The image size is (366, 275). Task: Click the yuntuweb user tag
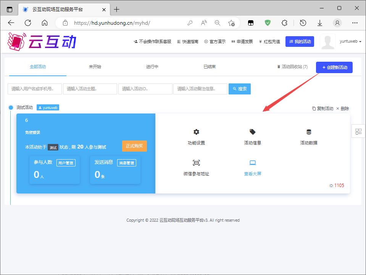point(48,108)
